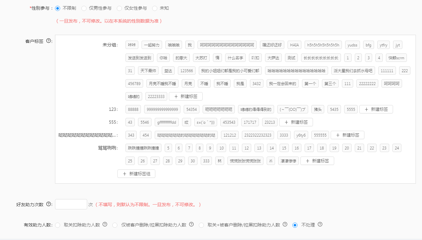Select the 456789 tag

click(134, 83)
